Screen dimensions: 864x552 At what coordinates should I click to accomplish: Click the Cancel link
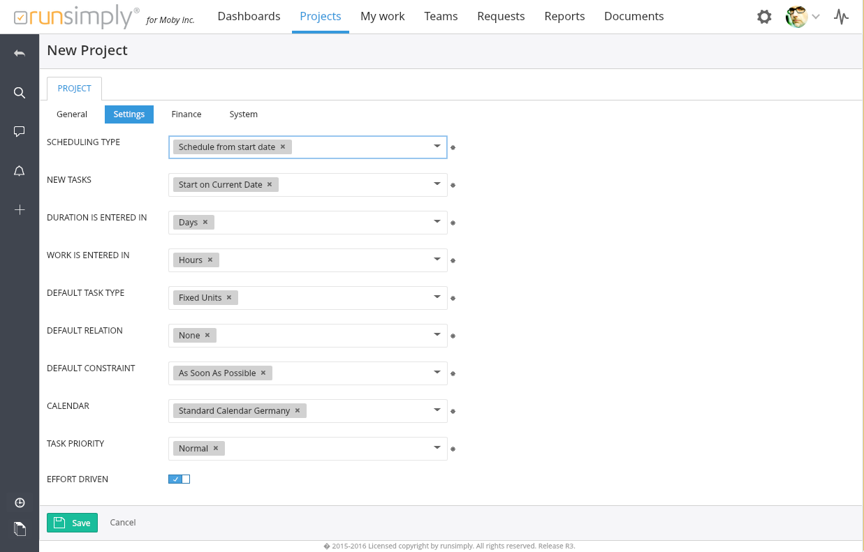(123, 523)
